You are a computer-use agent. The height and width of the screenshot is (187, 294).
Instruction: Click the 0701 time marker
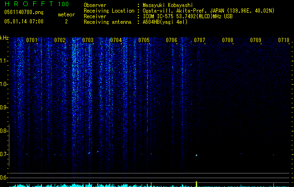click(x=32, y=40)
